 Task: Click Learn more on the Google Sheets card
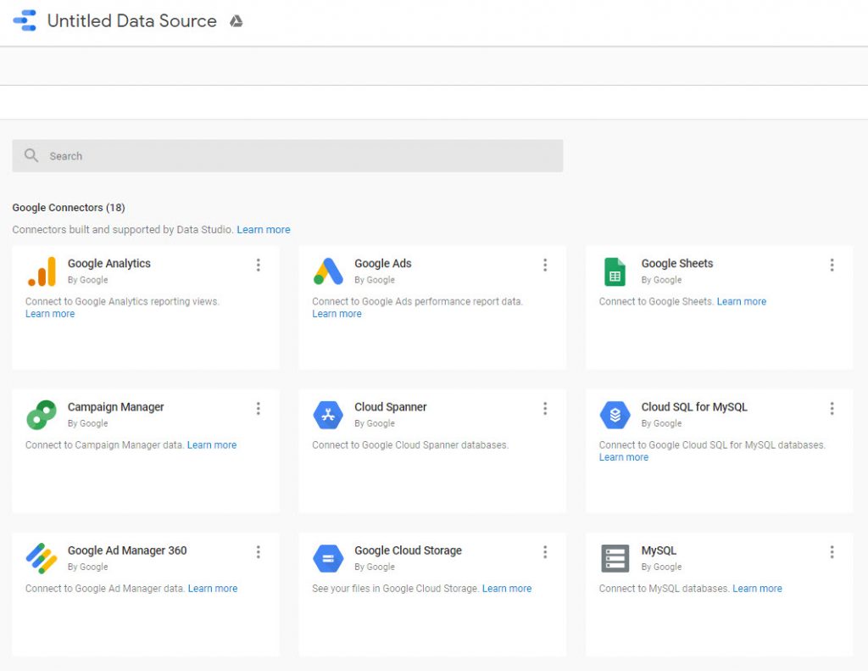point(741,301)
